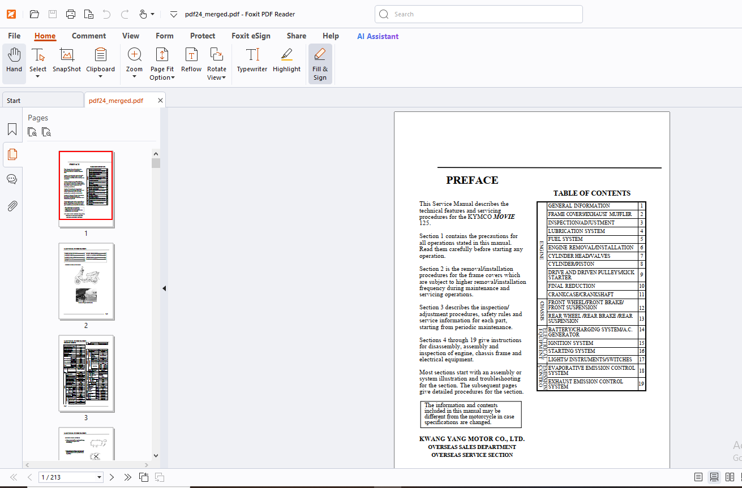Screen dimensions: 742x488
Task: Close the pdf24_merged.pdf tab
Action: (x=160, y=101)
